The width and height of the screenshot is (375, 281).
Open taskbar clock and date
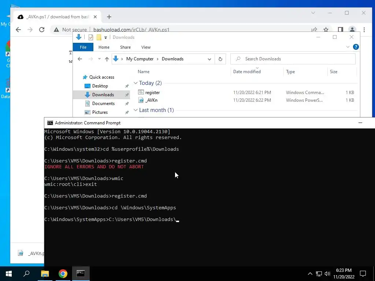344,274
